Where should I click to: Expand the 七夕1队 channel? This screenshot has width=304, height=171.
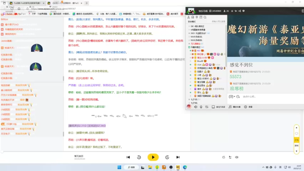tap(189, 100)
